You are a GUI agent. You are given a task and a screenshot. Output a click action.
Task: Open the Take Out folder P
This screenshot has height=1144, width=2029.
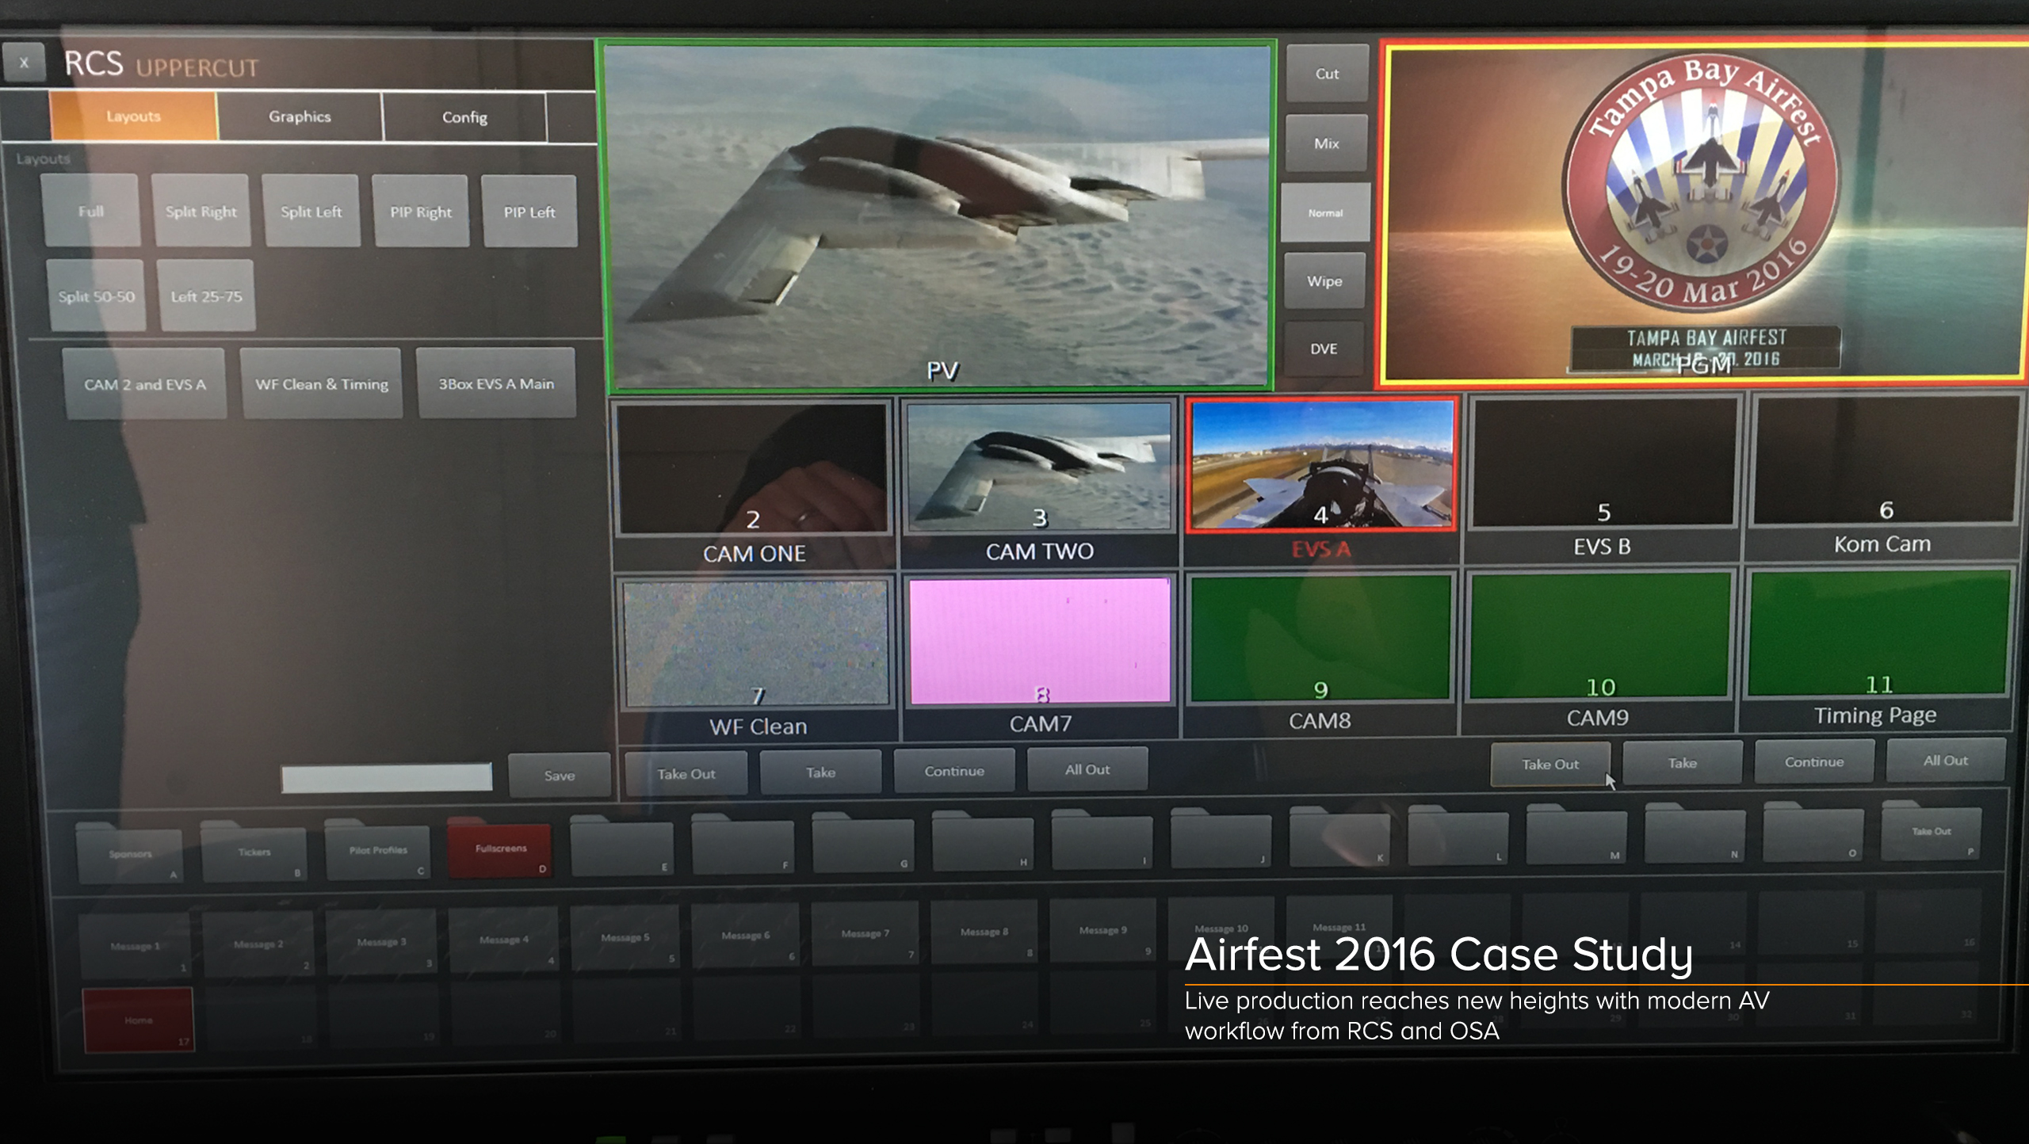[x=1932, y=829]
